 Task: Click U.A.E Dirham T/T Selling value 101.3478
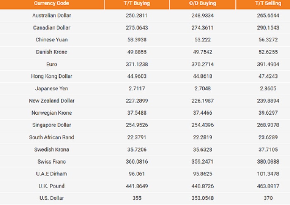tap(267, 174)
